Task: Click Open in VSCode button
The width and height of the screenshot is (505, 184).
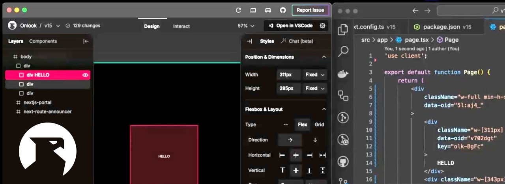Action: 290,26
